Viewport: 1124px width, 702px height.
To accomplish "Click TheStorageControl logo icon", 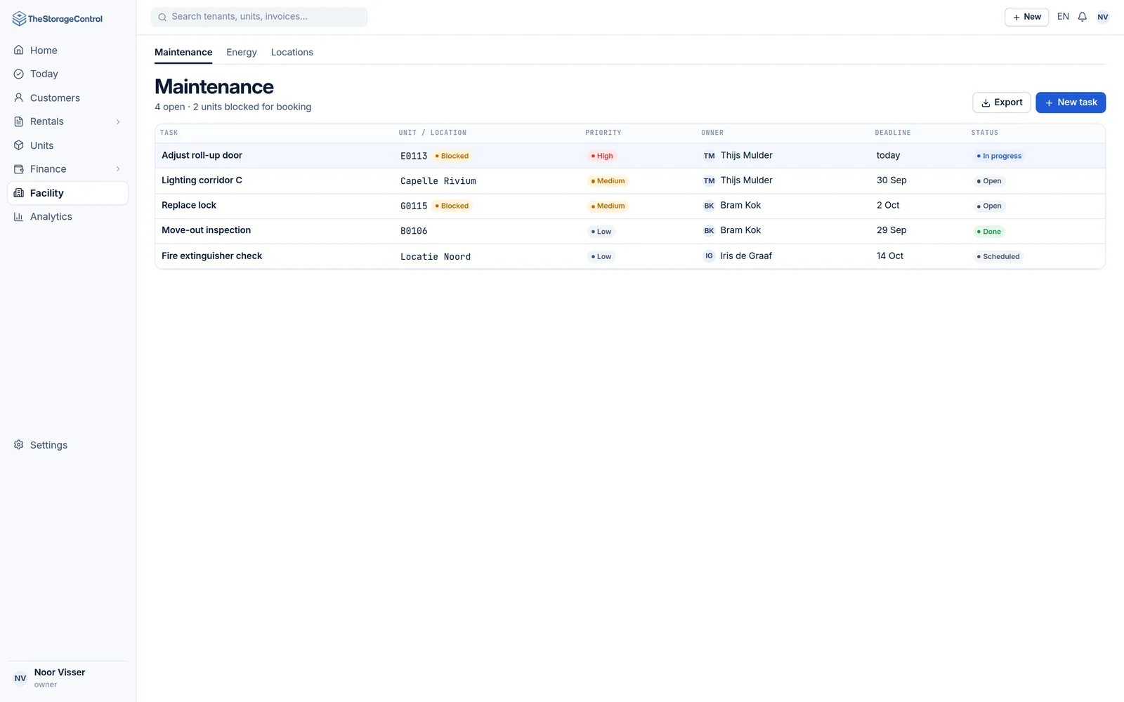I will coord(19,19).
